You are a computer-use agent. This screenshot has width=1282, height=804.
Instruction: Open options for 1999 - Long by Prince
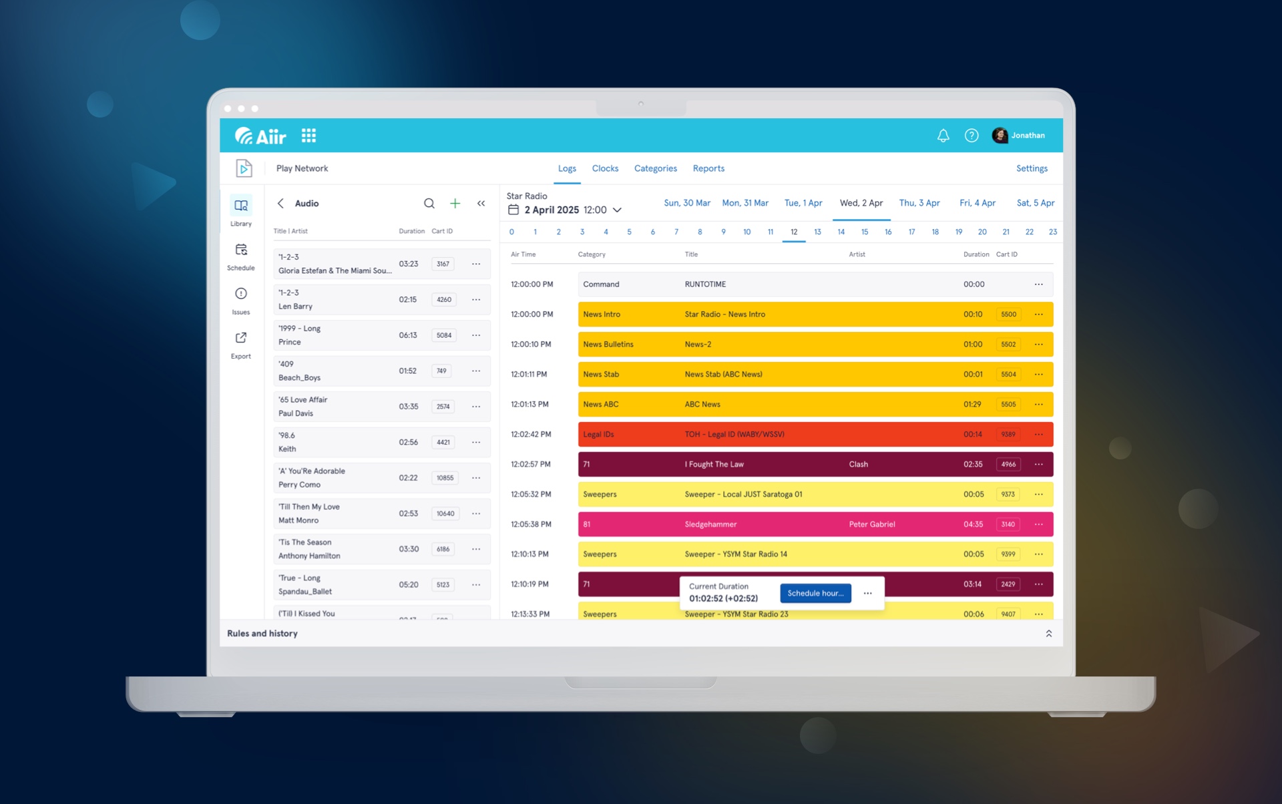point(476,335)
